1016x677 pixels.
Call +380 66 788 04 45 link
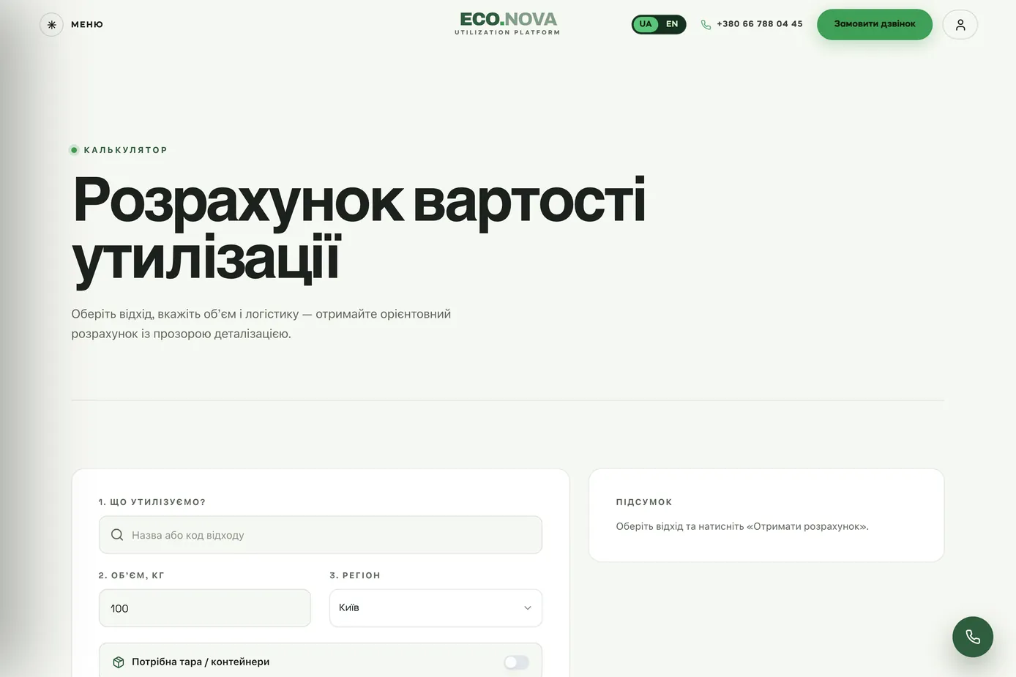point(759,24)
